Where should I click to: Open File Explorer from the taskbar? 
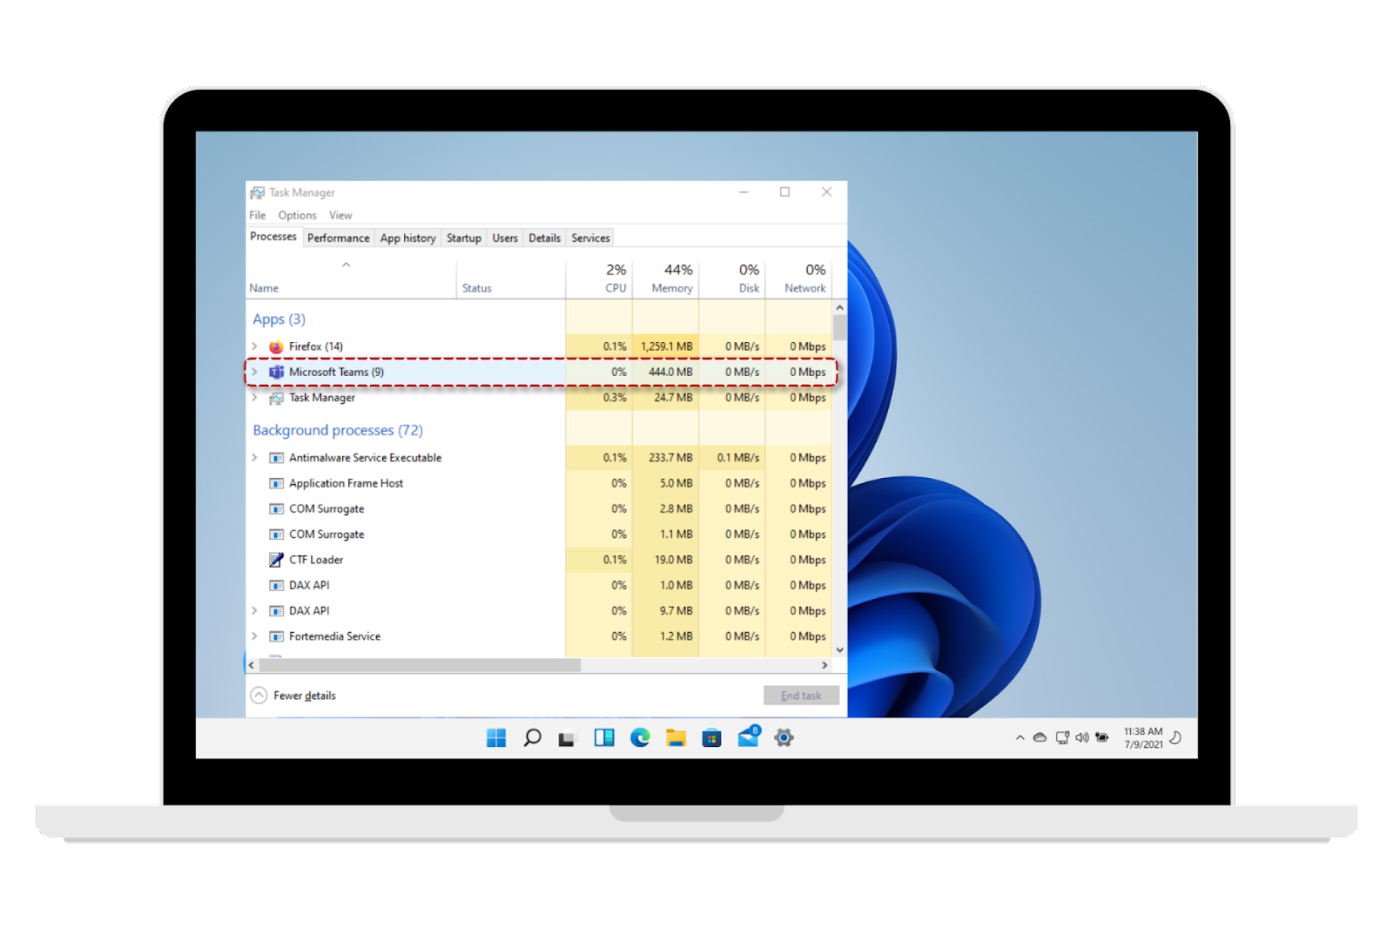676,738
